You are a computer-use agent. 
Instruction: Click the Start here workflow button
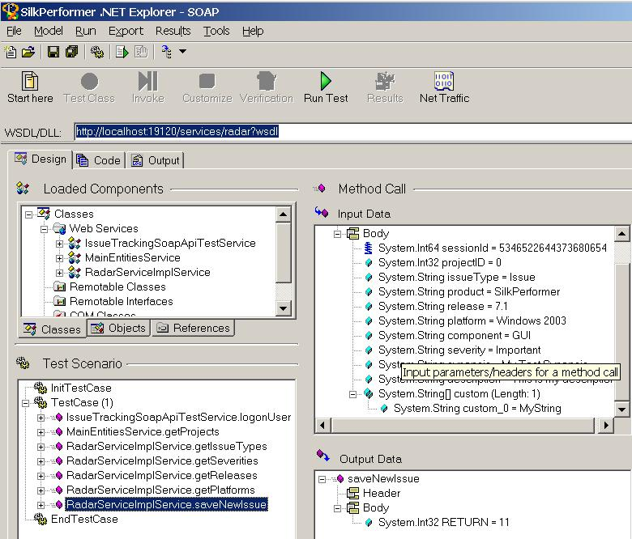click(30, 87)
